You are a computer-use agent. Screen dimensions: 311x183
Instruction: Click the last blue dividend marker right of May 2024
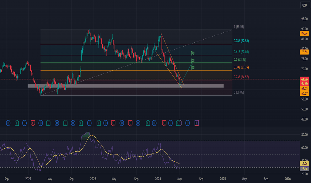point(188,123)
